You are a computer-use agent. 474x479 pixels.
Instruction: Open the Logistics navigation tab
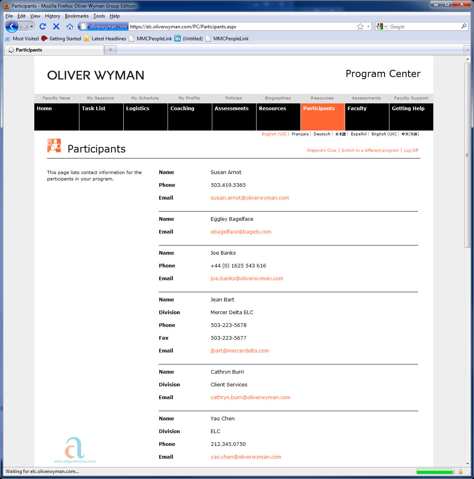(146, 117)
